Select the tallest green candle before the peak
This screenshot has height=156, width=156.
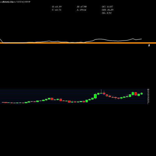click(x=95, y=96)
